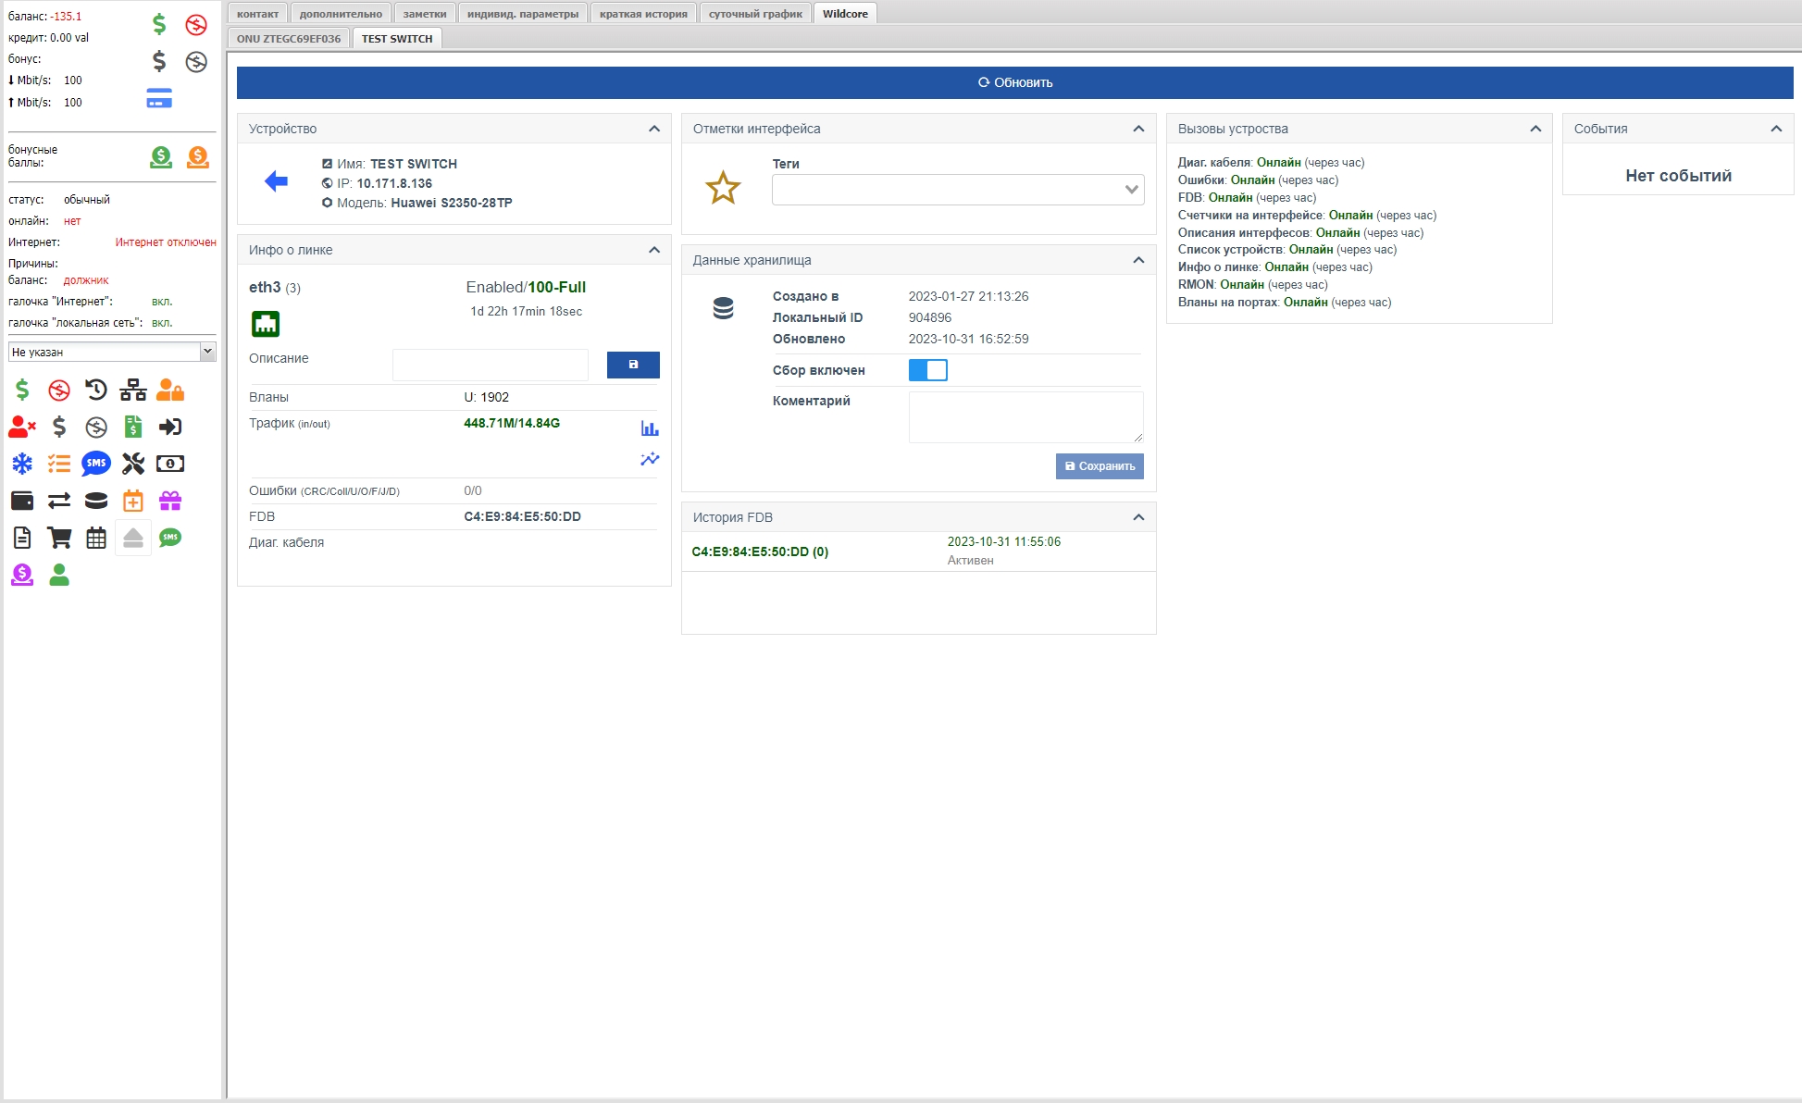The image size is (1802, 1103).
Task: Click the shopping cart icon
Action: (x=59, y=538)
